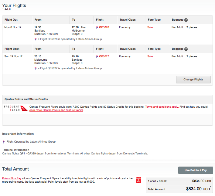
Task: Open Terms and conditions apply link
Action: [x=162, y=107]
